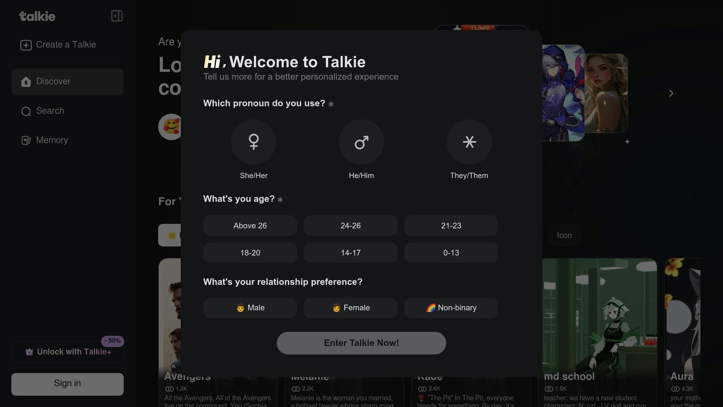Choose the 21-23 age option
This screenshot has width=723, height=407.
point(451,226)
